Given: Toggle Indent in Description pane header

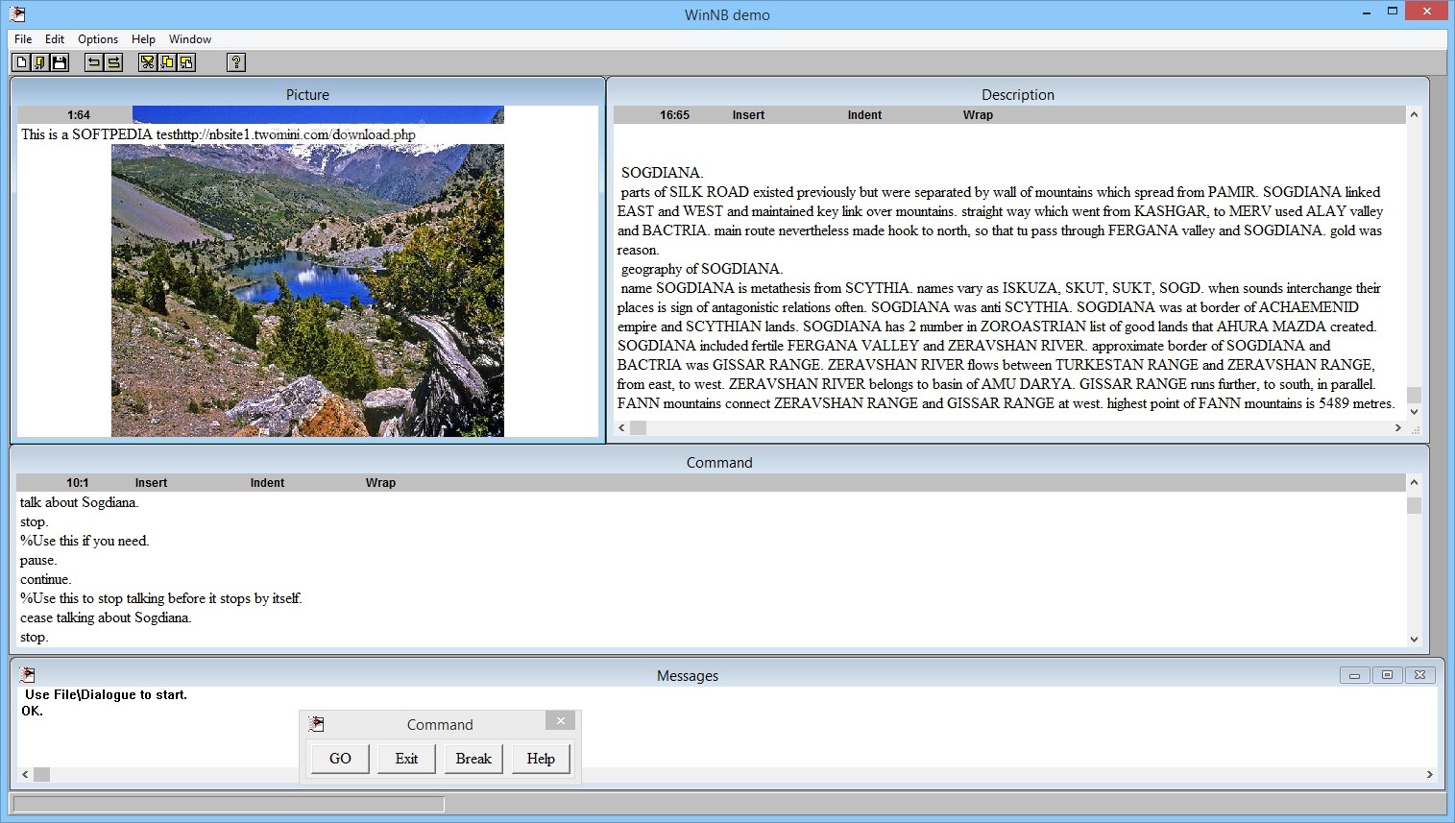Looking at the screenshot, I should click(864, 115).
